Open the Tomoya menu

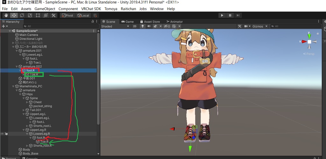[x=111, y=9]
